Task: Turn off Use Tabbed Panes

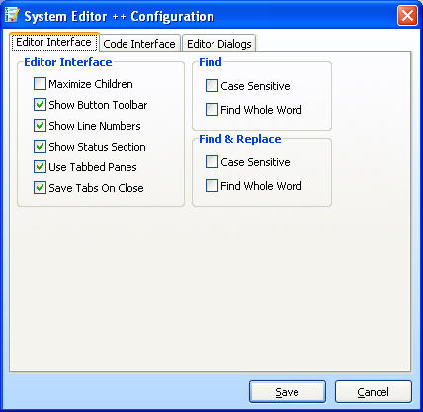Action: point(40,167)
